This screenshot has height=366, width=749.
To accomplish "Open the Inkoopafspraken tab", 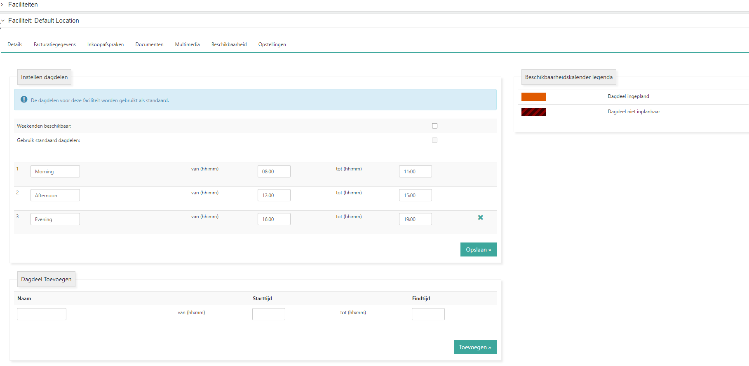I will (106, 44).
